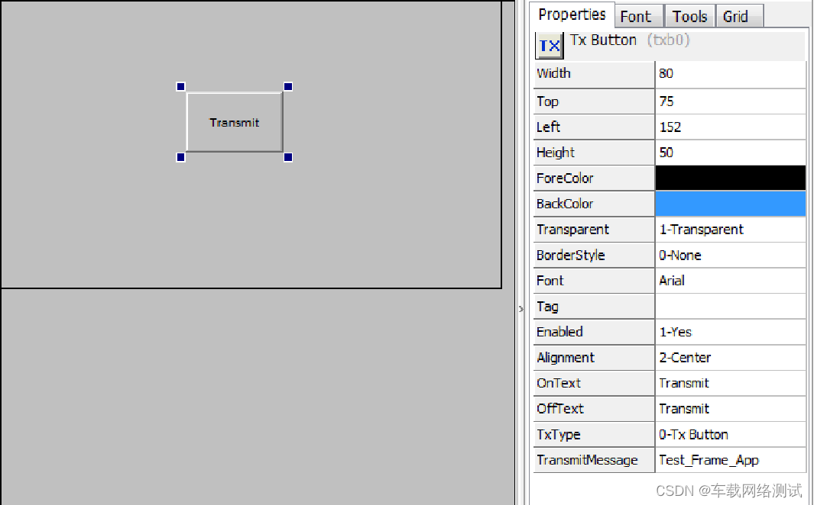
Task: Open the Alignment dropdown showing 2-Center
Action: (730, 357)
